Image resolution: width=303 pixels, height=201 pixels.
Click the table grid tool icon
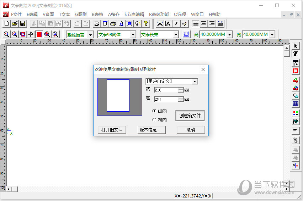tap(296, 104)
